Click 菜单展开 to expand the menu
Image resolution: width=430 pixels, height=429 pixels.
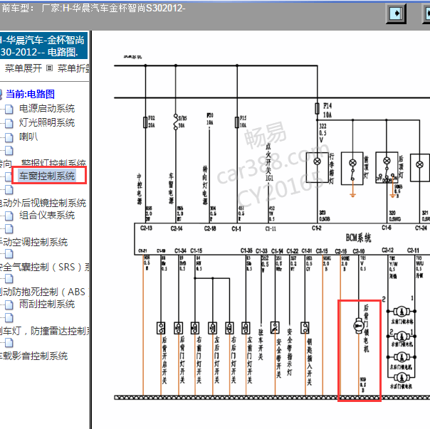(x=23, y=68)
